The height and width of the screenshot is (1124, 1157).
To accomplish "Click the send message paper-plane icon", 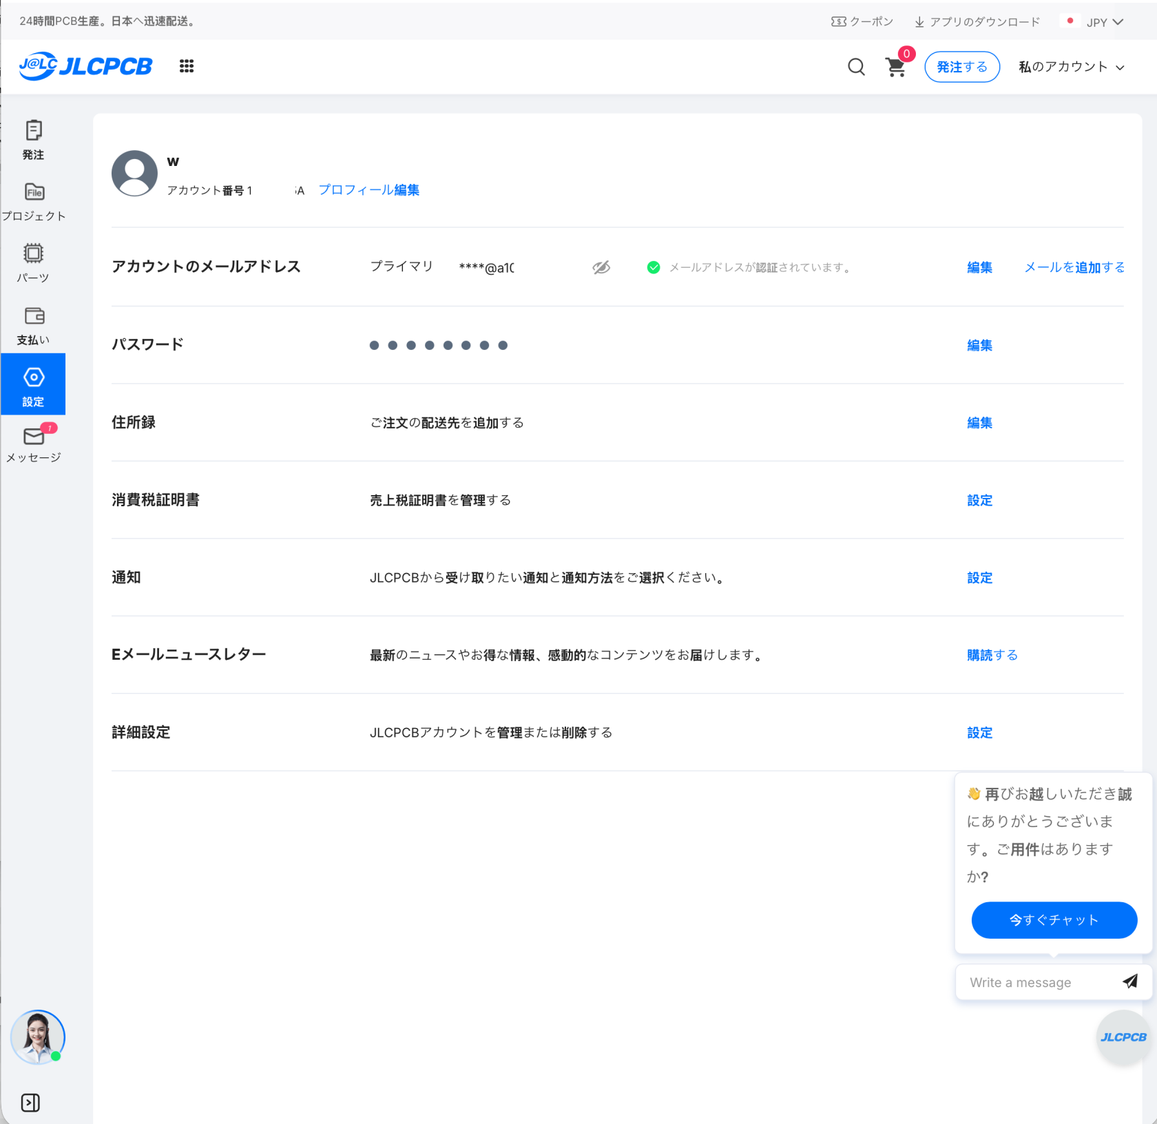I will [1130, 981].
